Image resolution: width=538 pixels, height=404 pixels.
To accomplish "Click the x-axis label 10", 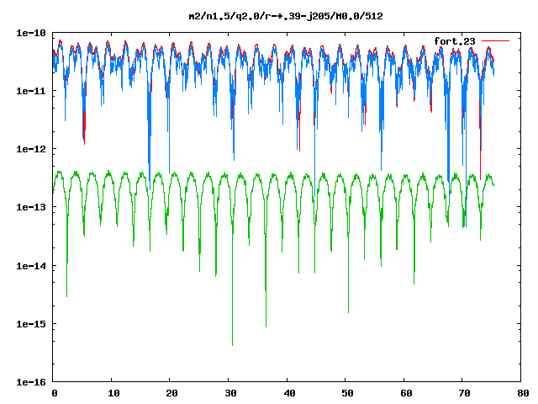I will pos(113,393).
